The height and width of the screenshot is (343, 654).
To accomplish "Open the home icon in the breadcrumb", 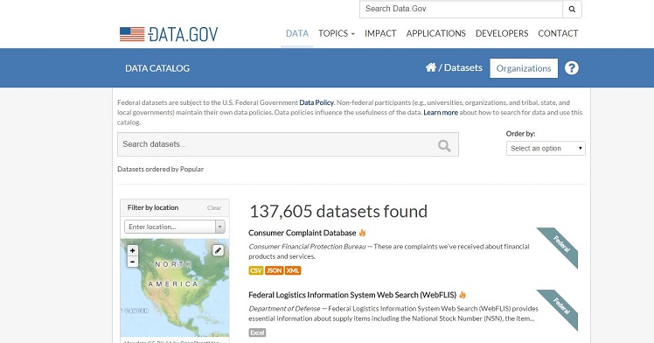I will (x=431, y=67).
